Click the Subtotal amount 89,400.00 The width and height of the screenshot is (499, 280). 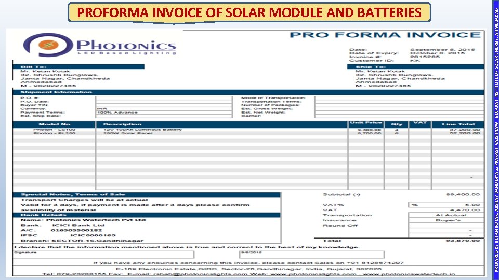click(x=463, y=194)
